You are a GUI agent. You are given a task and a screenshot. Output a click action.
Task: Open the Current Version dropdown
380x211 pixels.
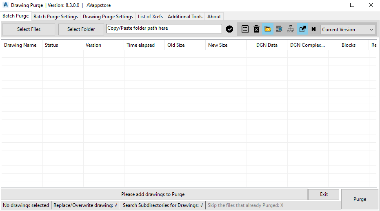tap(347, 29)
